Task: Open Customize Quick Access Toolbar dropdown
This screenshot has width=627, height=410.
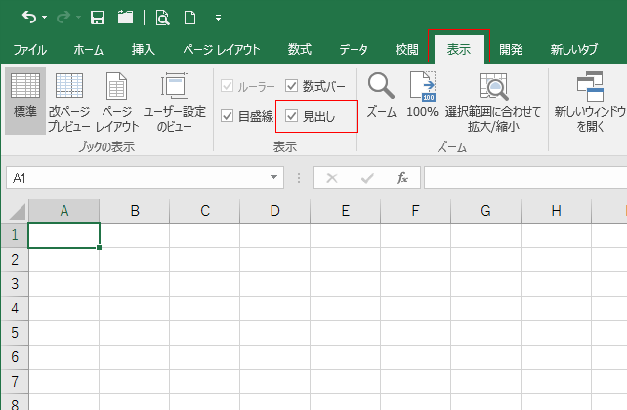Action: [x=217, y=18]
